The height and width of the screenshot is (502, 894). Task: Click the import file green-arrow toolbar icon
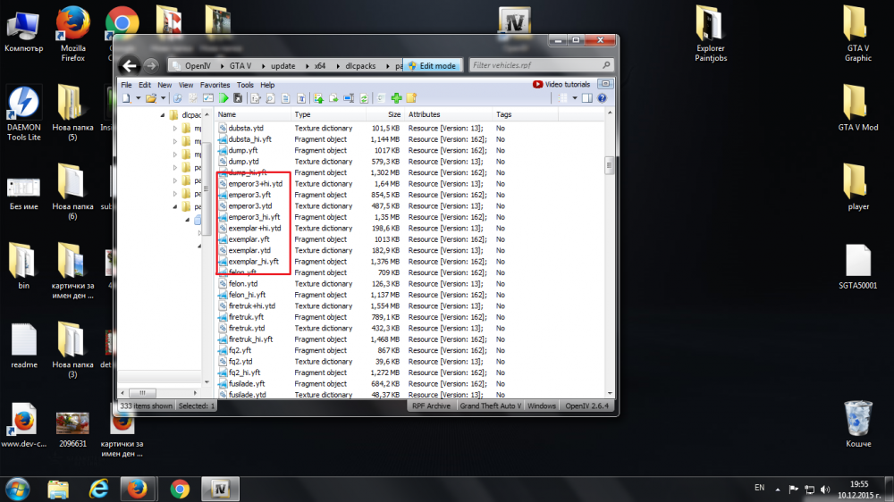(x=318, y=98)
